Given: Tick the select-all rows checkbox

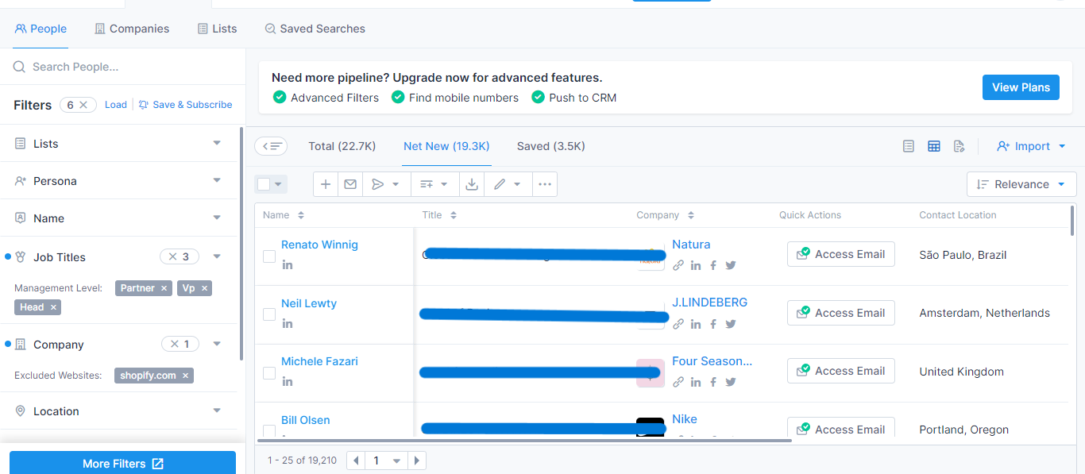Looking at the screenshot, I should (264, 184).
